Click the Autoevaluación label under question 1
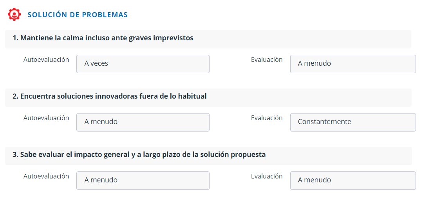Viewport: 423px width, 200px height. click(46, 60)
